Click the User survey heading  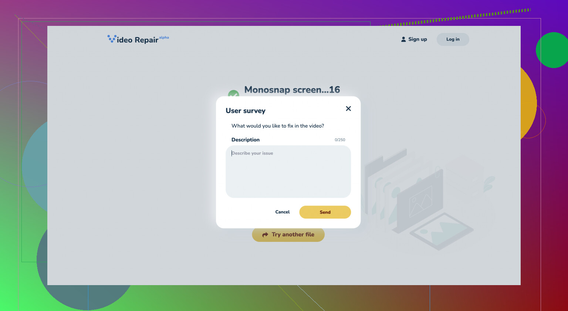(x=246, y=111)
